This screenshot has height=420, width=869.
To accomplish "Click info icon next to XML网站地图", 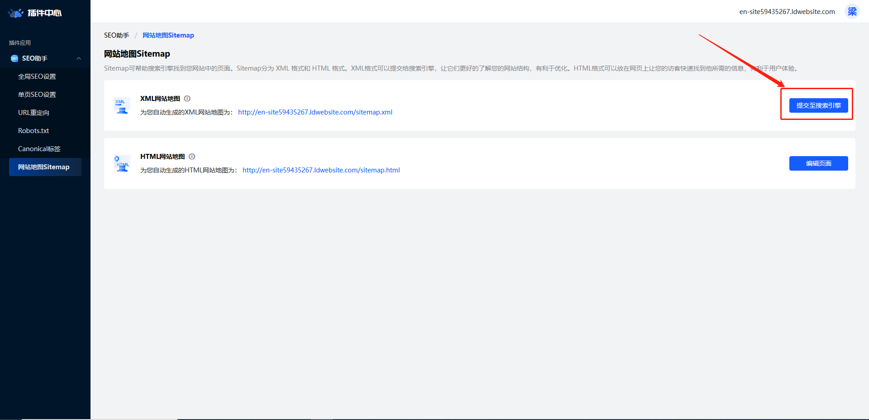I will [187, 99].
